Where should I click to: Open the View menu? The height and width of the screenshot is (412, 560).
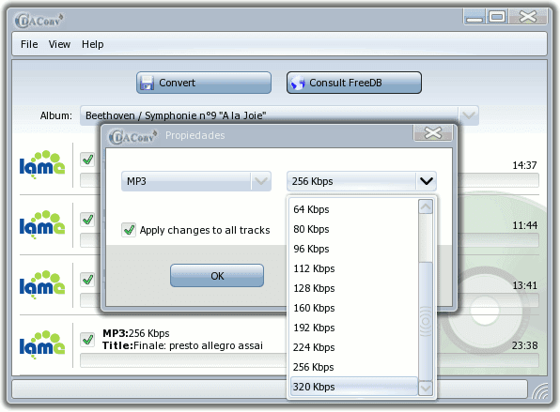[59, 44]
